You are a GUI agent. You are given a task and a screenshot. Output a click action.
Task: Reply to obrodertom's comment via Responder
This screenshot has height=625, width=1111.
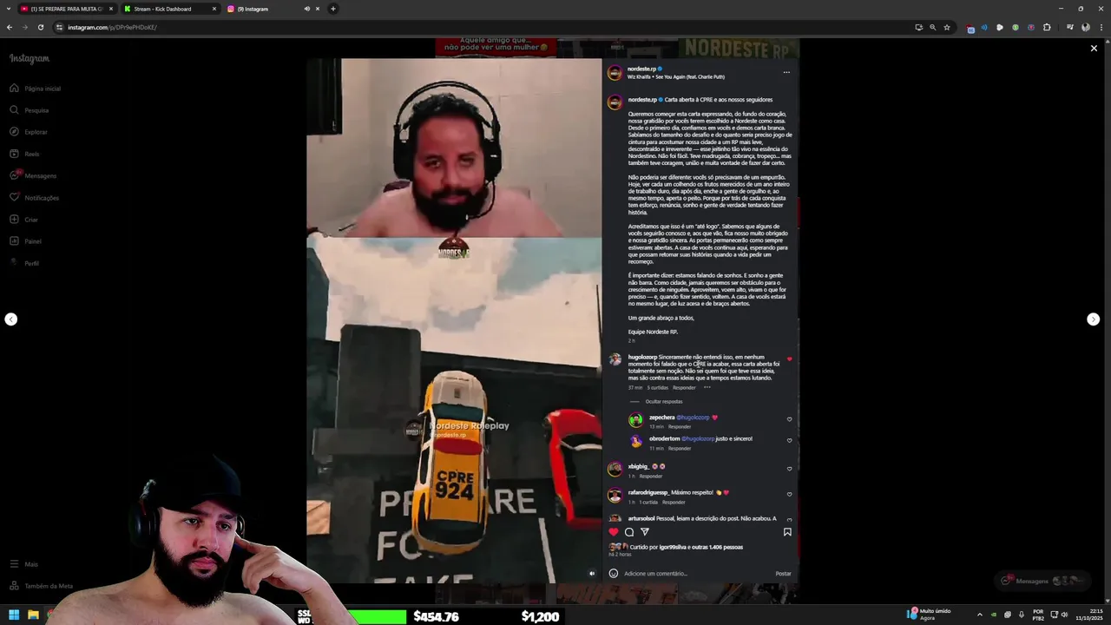point(680,448)
